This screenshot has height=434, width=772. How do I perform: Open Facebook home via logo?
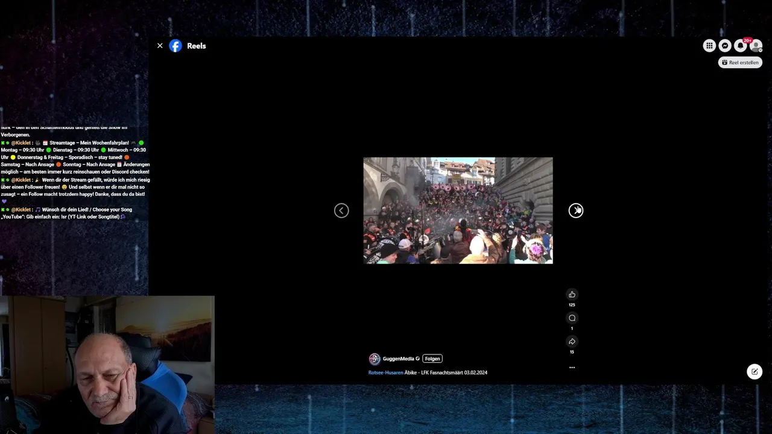coord(176,46)
